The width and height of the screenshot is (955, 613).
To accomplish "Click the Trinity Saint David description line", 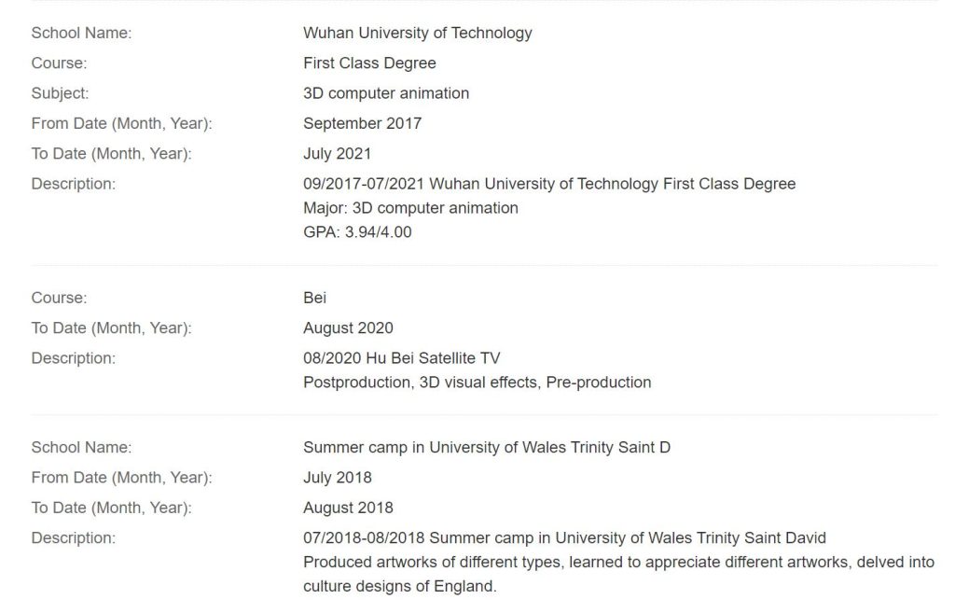I will [564, 538].
